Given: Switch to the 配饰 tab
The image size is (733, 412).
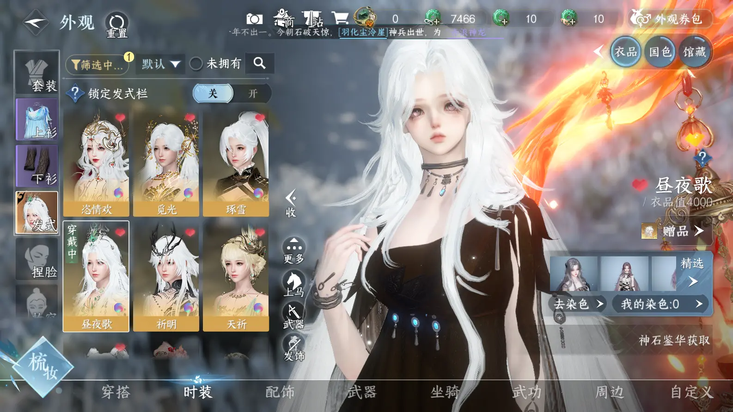Looking at the screenshot, I should (x=280, y=392).
